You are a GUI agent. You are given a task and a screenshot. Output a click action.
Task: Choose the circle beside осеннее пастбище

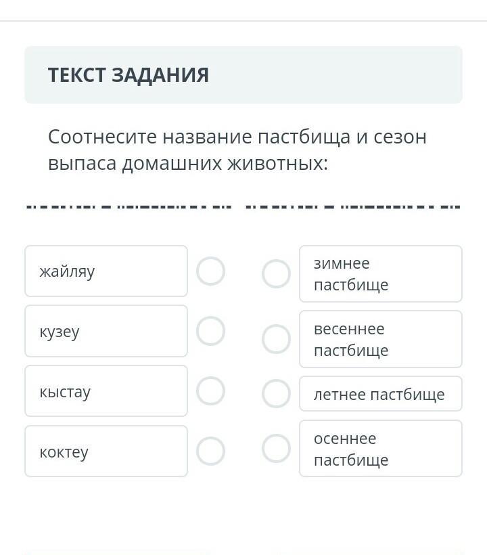tap(276, 449)
